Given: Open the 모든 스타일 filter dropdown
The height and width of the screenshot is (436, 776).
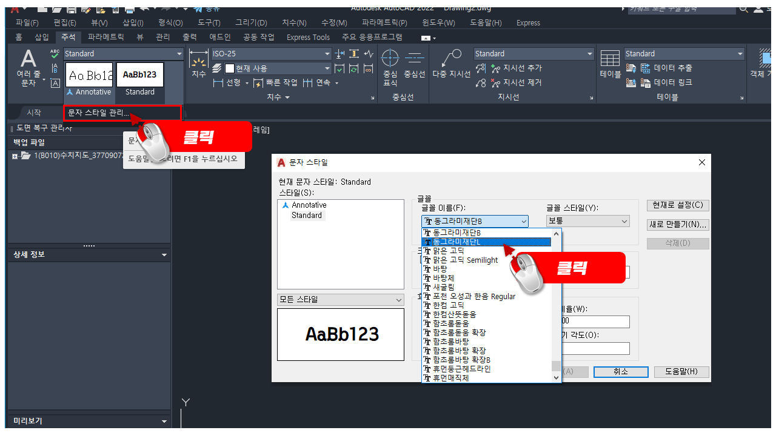Looking at the screenshot, I should click(x=341, y=300).
